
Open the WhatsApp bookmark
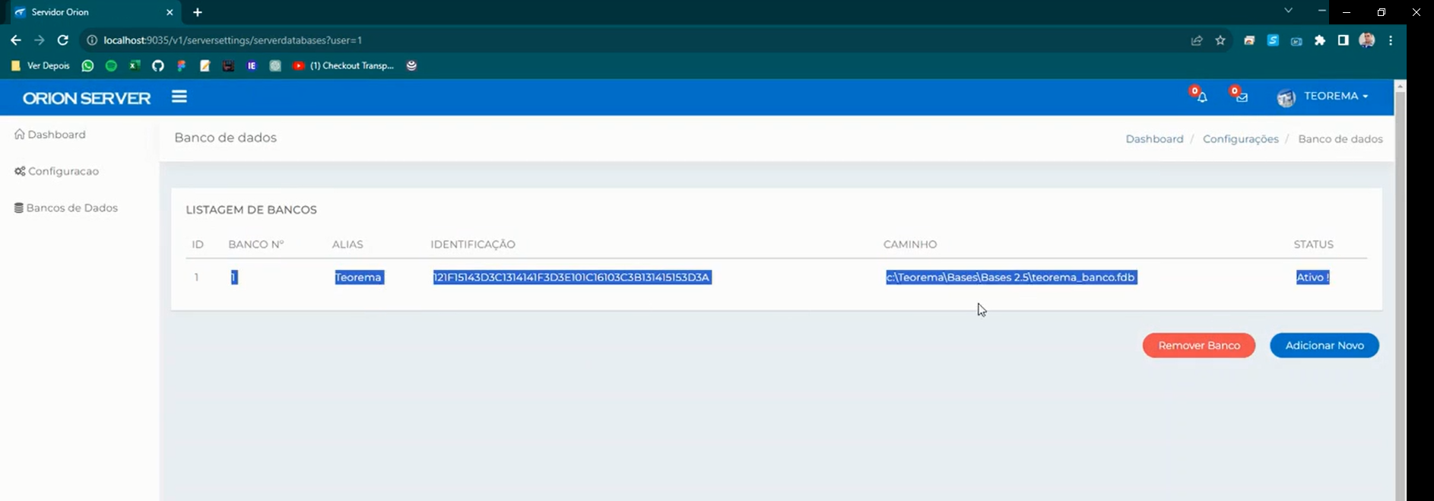88,66
